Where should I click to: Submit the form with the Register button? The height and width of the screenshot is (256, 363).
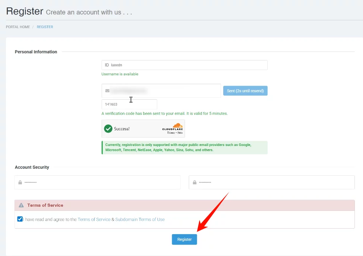(x=184, y=239)
